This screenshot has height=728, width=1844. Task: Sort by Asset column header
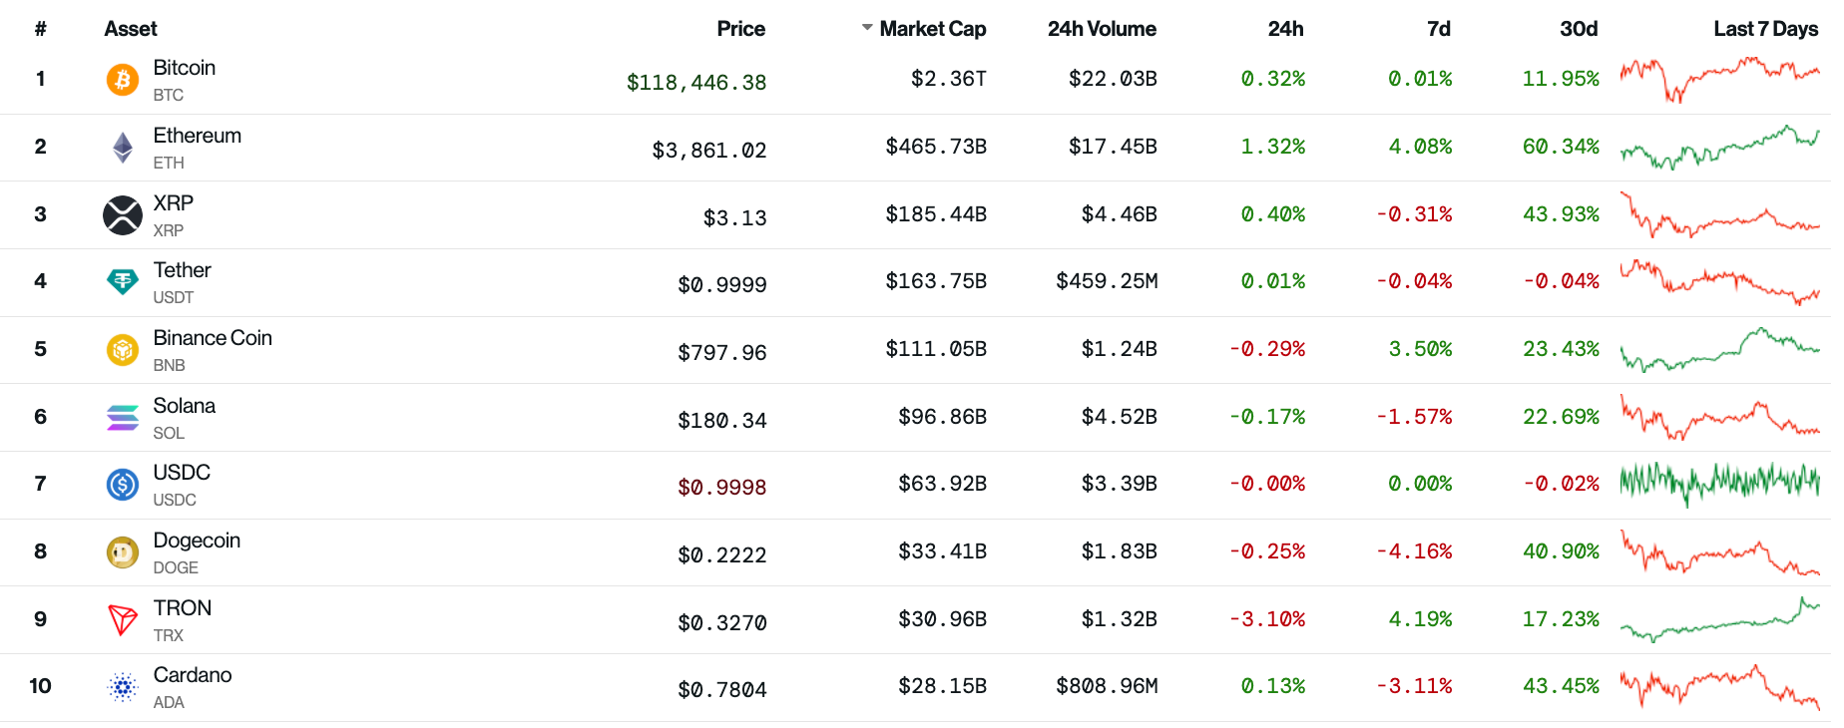[131, 29]
